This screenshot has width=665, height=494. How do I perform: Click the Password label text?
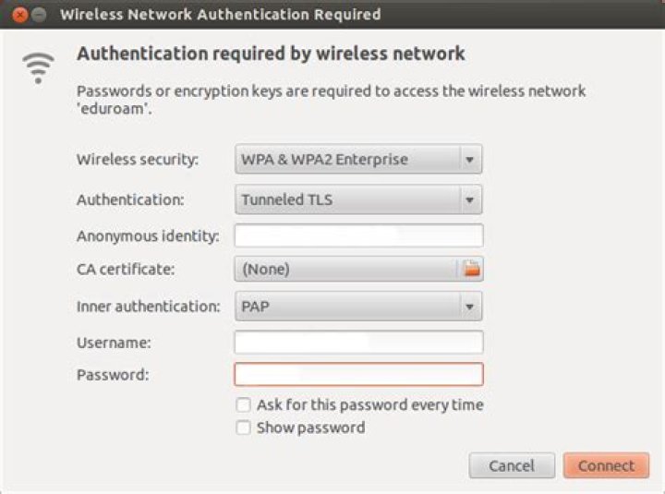coord(113,374)
